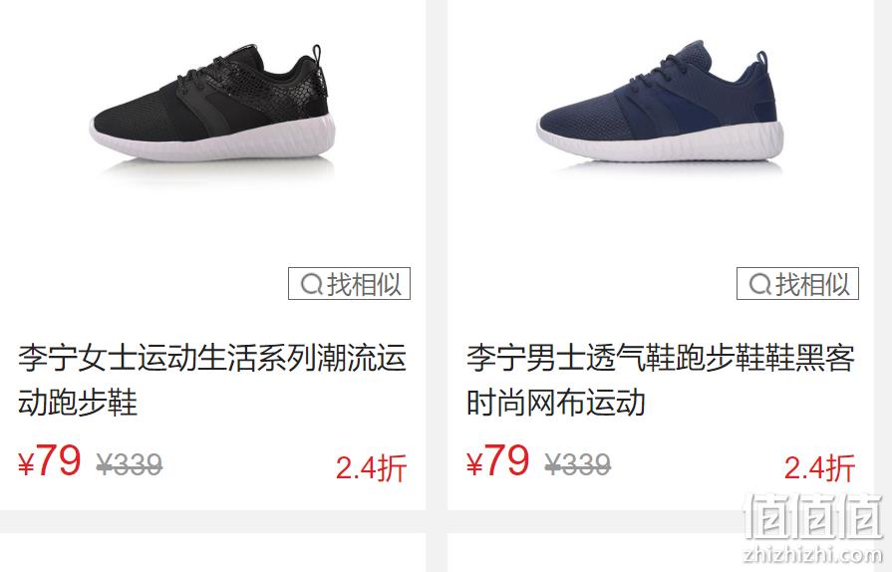The image size is (892, 572).
Task: Click the 2.4折 discount label on left card
Action: coord(371,468)
